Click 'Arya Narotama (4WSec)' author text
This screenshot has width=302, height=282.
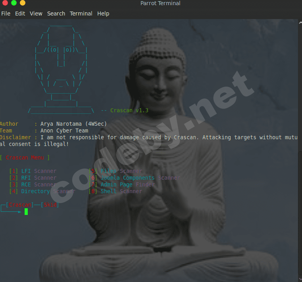point(73,124)
